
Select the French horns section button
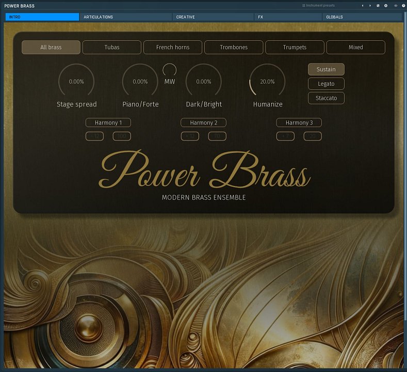(173, 47)
